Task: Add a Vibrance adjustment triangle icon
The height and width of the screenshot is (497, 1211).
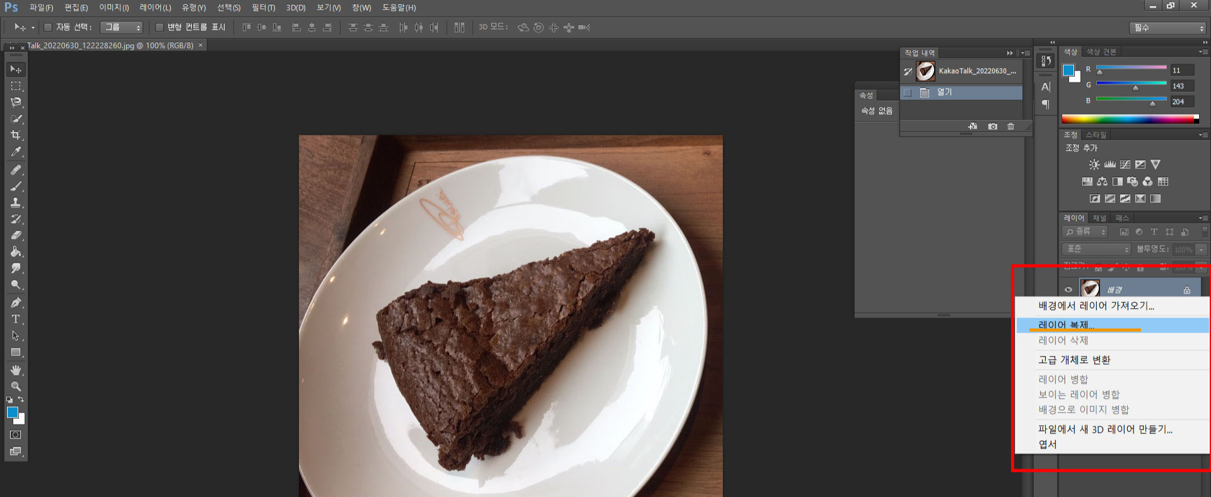Action: 1155,164
